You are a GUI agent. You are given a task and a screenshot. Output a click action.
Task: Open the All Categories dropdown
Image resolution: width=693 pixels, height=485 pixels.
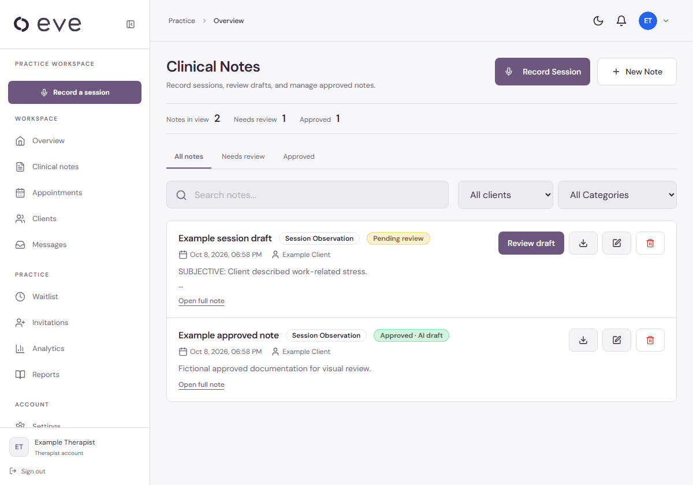pos(617,195)
